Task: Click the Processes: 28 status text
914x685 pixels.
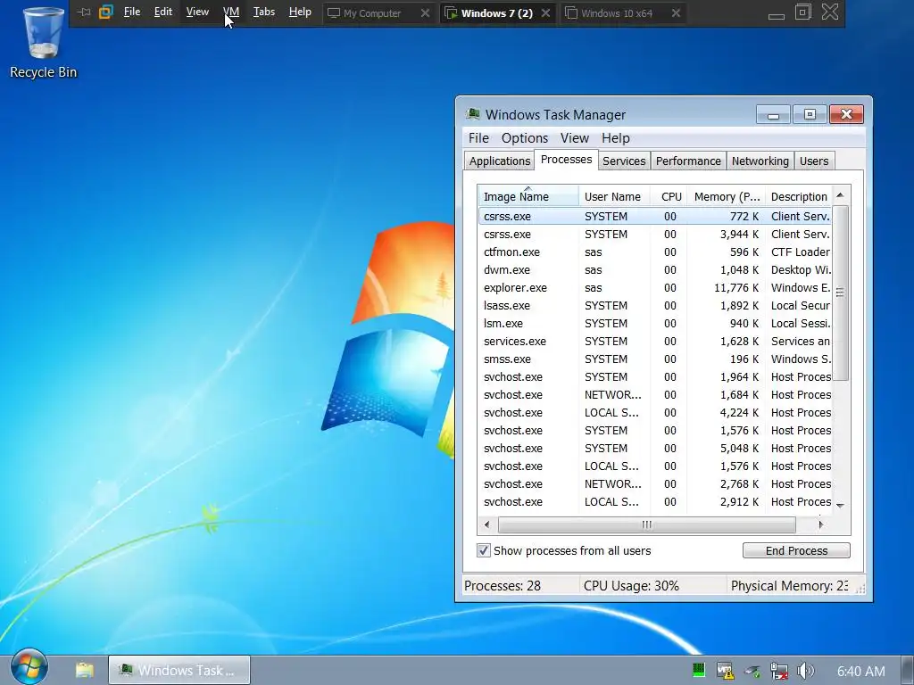Action: point(503,586)
